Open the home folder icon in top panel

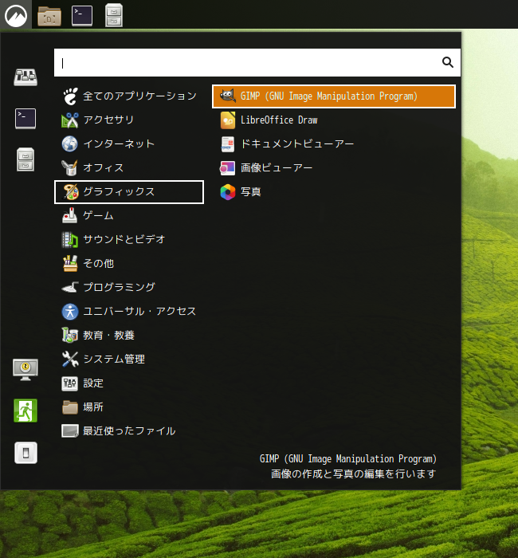click(x=49, y=16)
